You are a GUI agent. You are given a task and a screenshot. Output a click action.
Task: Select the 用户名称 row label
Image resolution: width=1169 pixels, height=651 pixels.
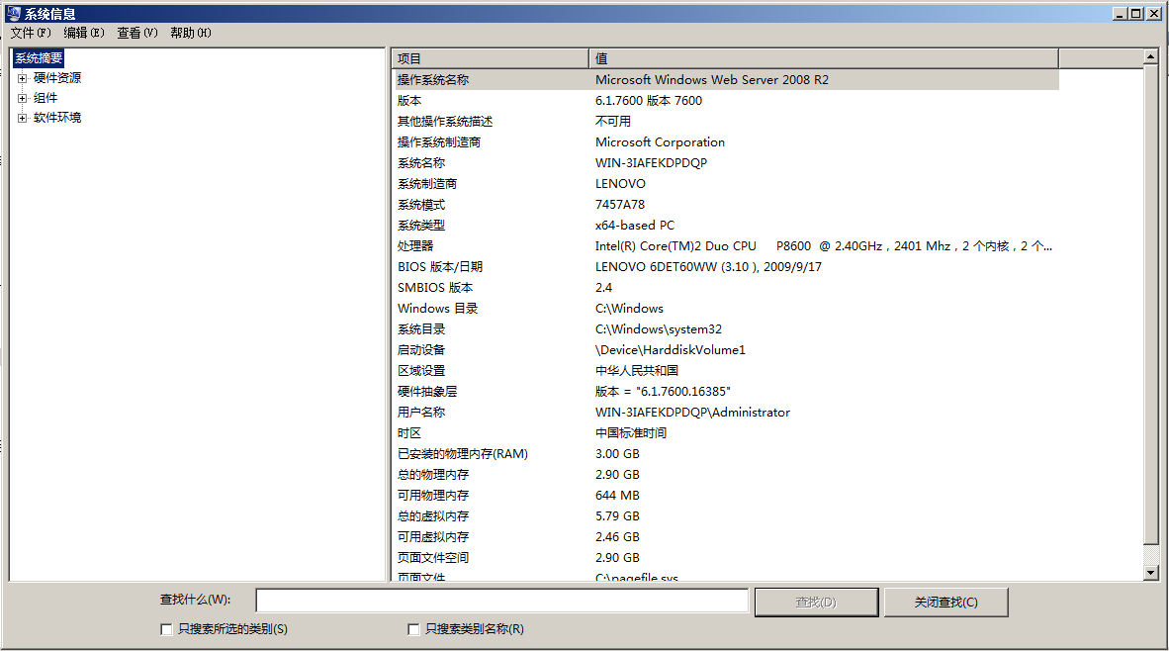(x=421, y=413)
